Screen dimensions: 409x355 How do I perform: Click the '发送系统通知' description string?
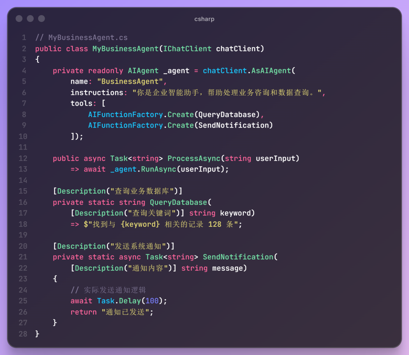pyautogui.click(x=138, y=246)
